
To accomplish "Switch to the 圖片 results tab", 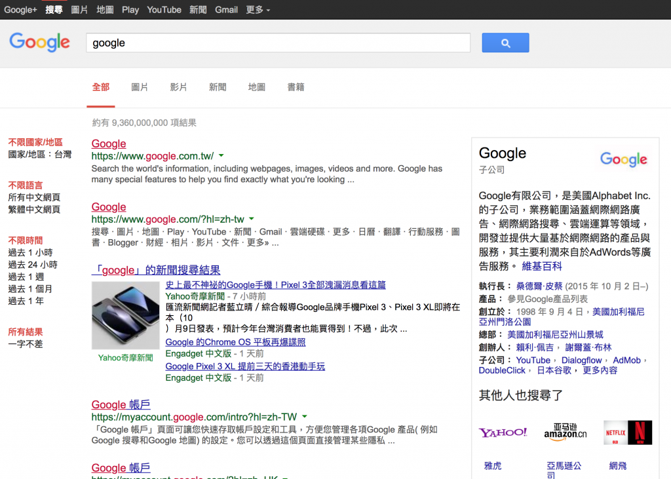I will click(140, 87).
